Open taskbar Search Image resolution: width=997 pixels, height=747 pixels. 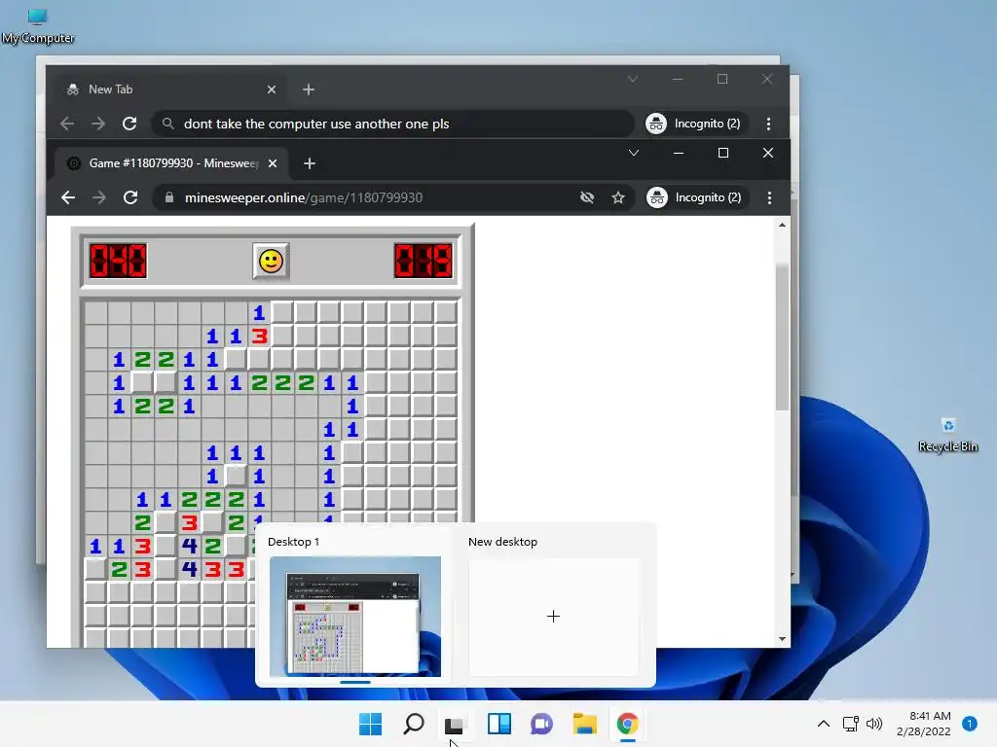pos(414,724)
